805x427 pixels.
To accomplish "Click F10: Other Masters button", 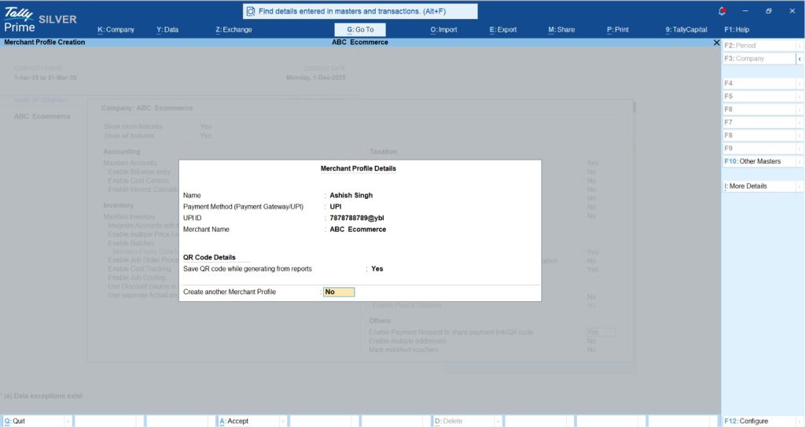I will [760, 161].
